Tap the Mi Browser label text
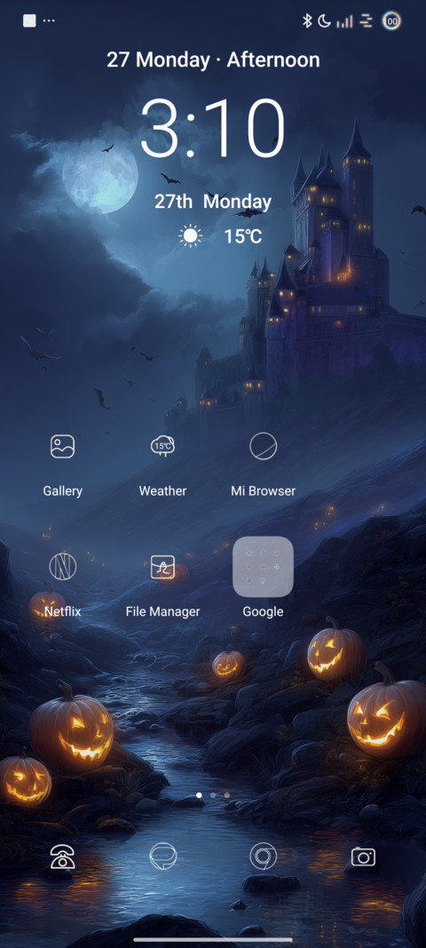This screenshot has height=948, width=426. tap(263, 491)
